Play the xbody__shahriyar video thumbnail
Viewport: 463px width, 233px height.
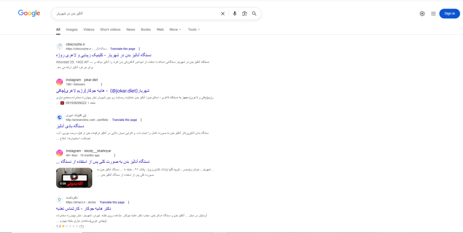tap(74, 178)
